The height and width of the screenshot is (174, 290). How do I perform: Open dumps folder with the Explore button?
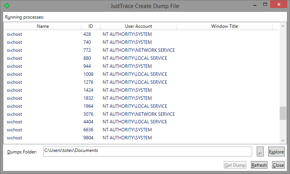(276, 152)
